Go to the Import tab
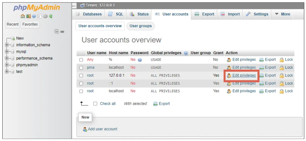This screenshot has width=306, height=141. click(x=230, y=14)
